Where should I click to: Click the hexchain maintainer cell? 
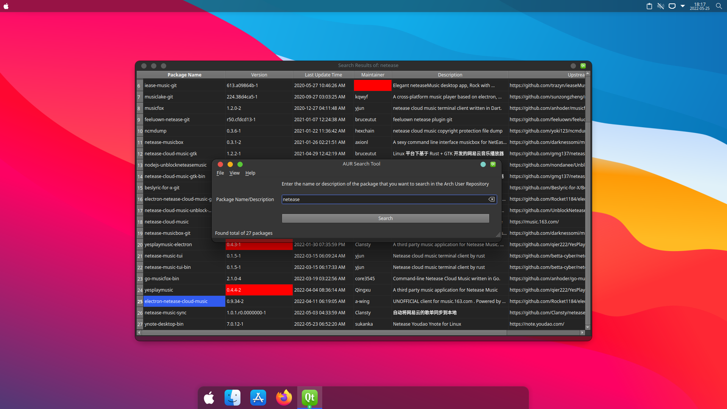pyautogui.click(x=373, y=131)
